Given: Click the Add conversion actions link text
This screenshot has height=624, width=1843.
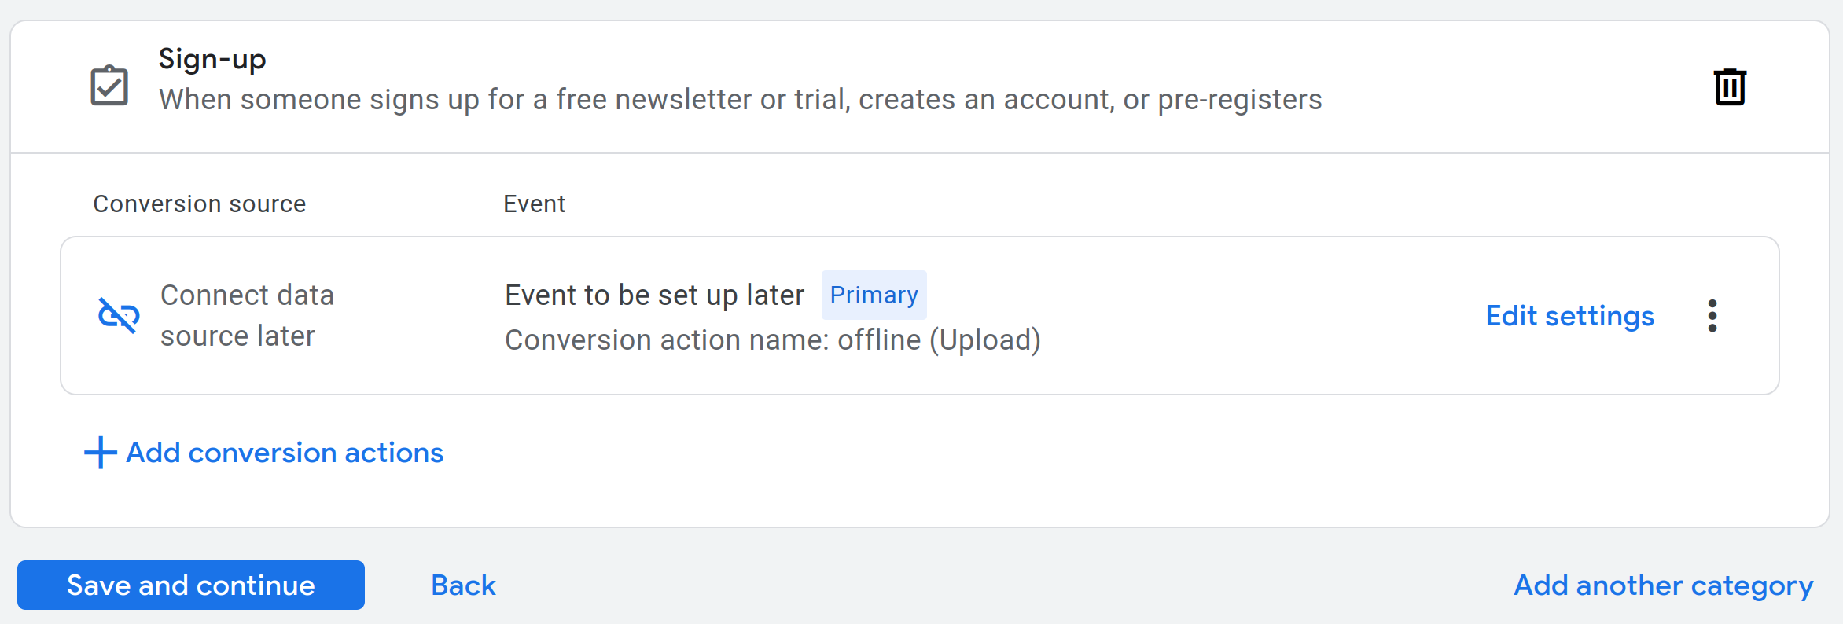Looking at the screenshot, I should click(x=285, y=453).
